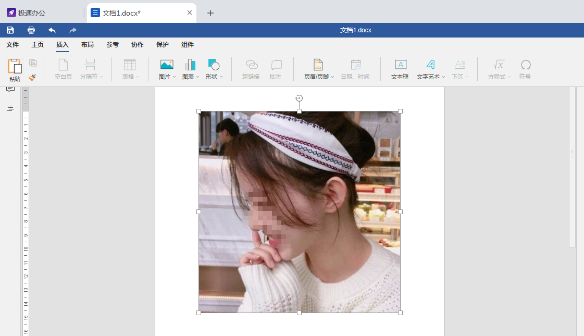Switch to the 主页 ribbon tab
Image resolution: width=584 pixels, height=336 pixels.
pyautogui.click(x=37, y=45)
